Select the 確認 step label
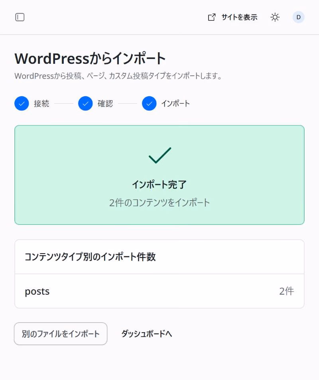319x380 pixels. [x=105, y=104]
